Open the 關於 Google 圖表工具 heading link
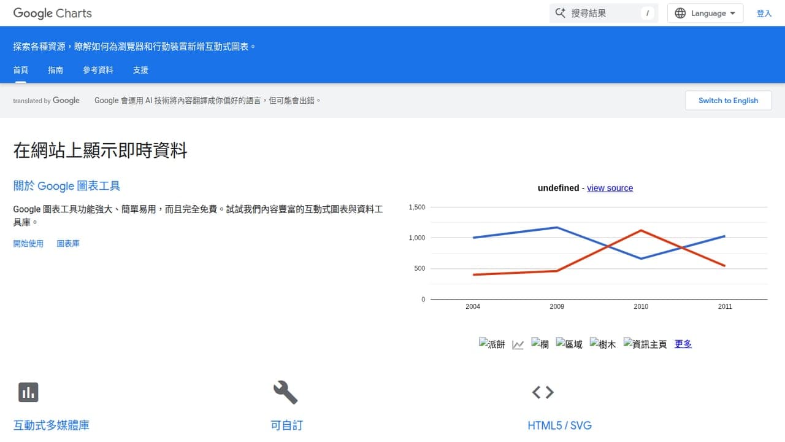 pyautogui.click(x=67, y=186)
